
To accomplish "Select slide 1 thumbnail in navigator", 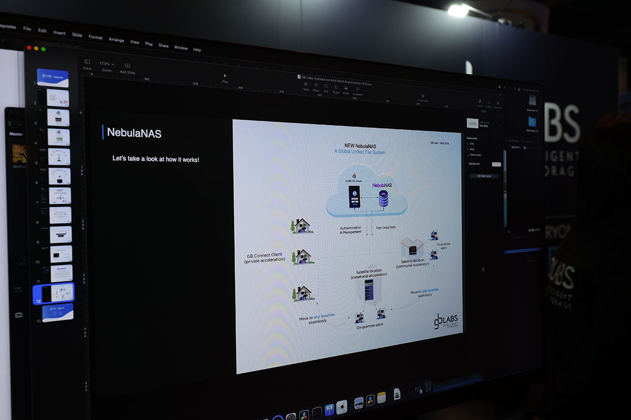I will point(53,78).
